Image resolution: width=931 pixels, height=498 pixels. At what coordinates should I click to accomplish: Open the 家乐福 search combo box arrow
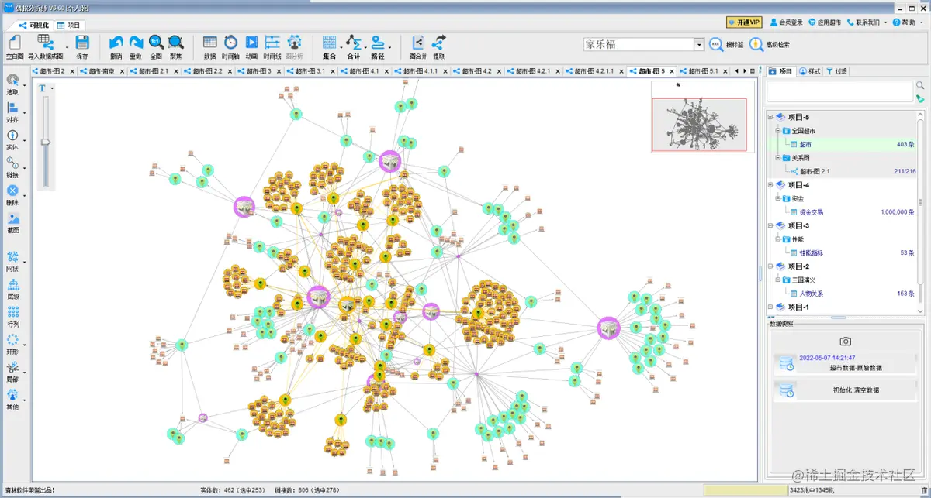pos(699,45)
